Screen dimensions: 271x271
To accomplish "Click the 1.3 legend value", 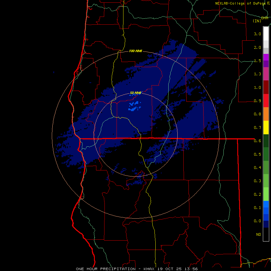I will pos(257,74).
